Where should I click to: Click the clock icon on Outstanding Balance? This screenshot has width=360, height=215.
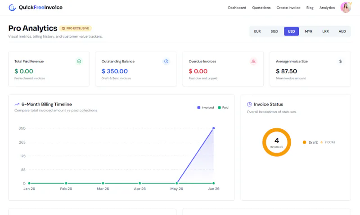point(166,61)
